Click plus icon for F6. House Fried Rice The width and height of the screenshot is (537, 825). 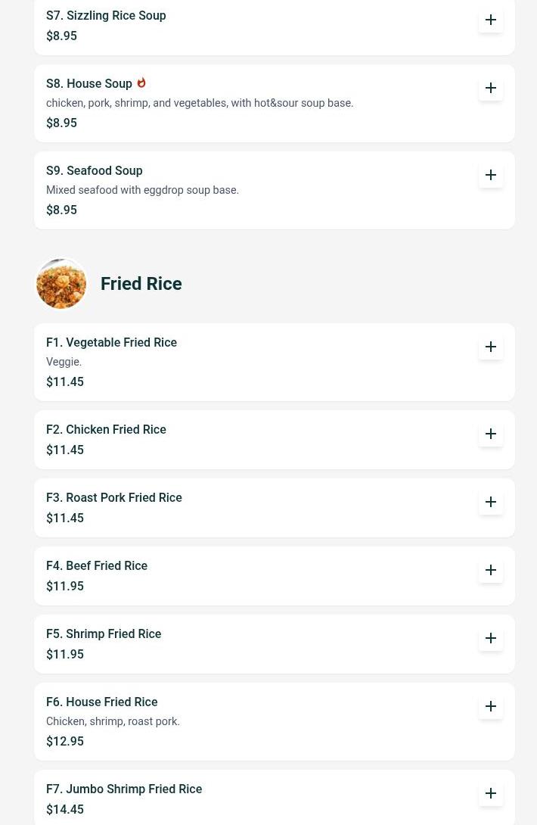tap(491, 706)
